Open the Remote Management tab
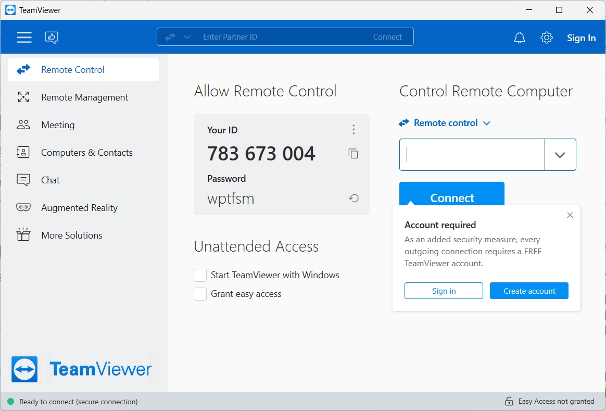The image size is (606, 411). [83, 97]
